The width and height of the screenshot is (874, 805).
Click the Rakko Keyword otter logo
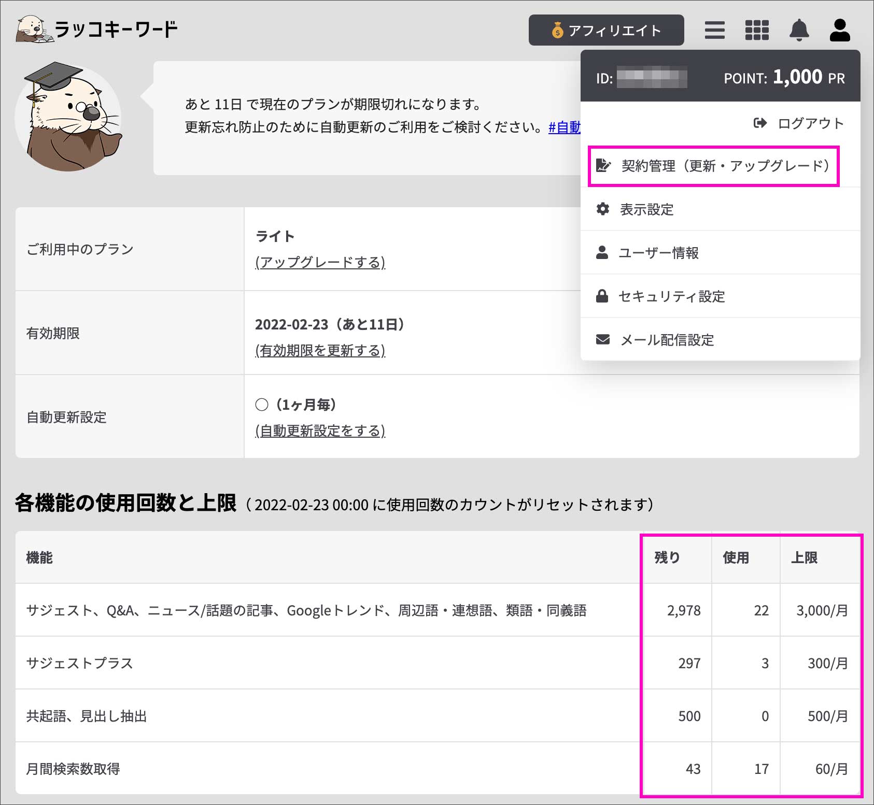pos(96,30)
